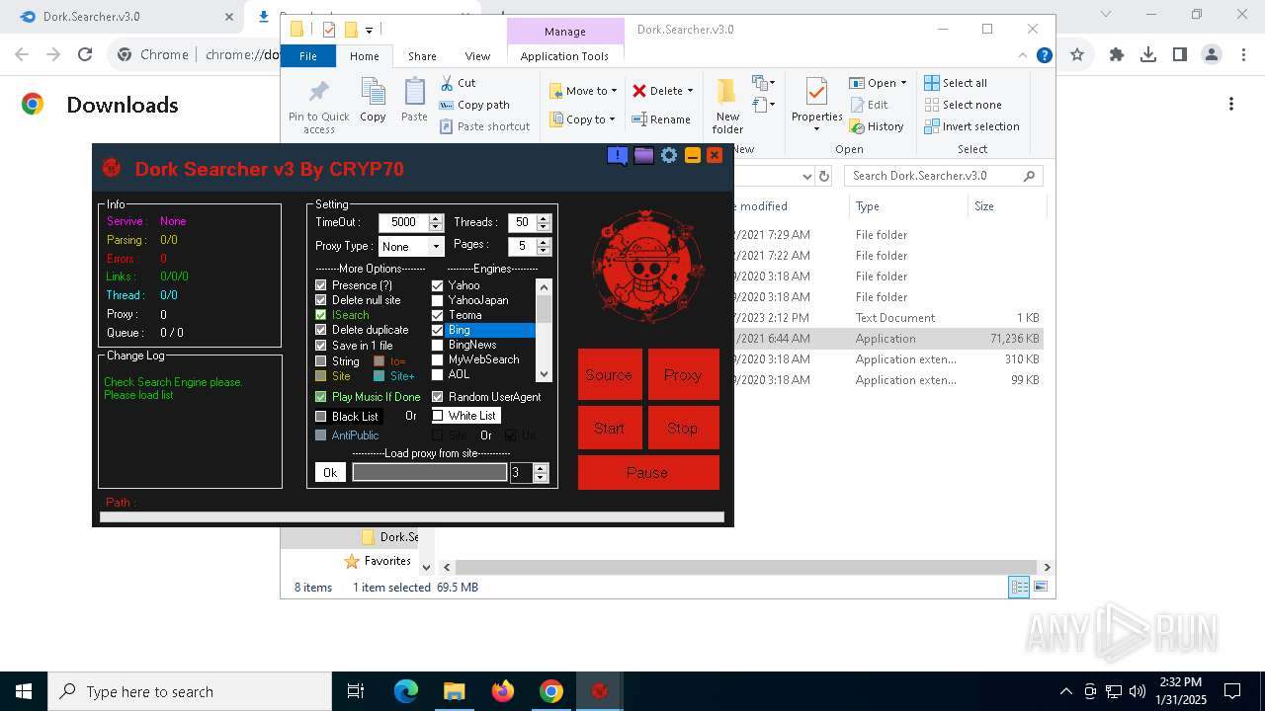Click the Pause button
1265x711 pixels.
(648, 472)
